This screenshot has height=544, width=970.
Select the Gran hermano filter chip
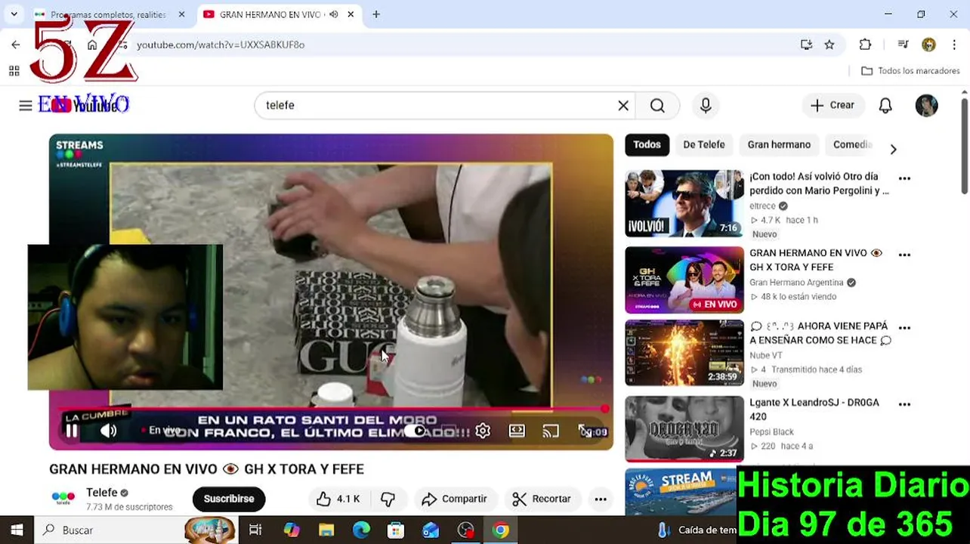779,145
